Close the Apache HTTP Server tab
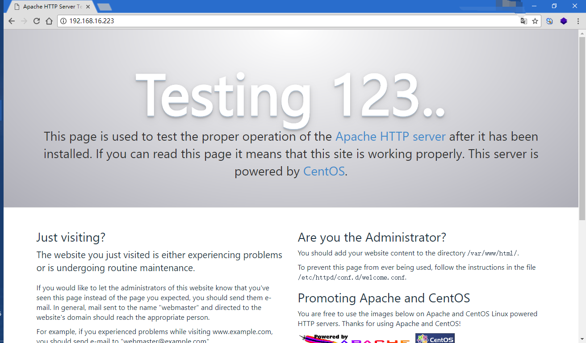Viewport: 586px width, 343px height. 88,7
